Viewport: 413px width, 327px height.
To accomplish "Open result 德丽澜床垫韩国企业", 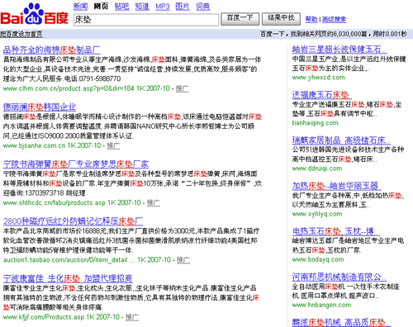I will coord(40,107).
